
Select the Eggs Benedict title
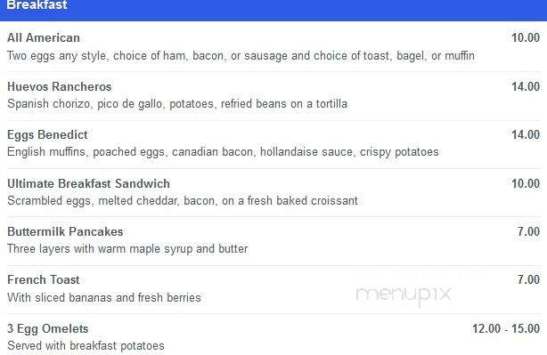point(47,135)
